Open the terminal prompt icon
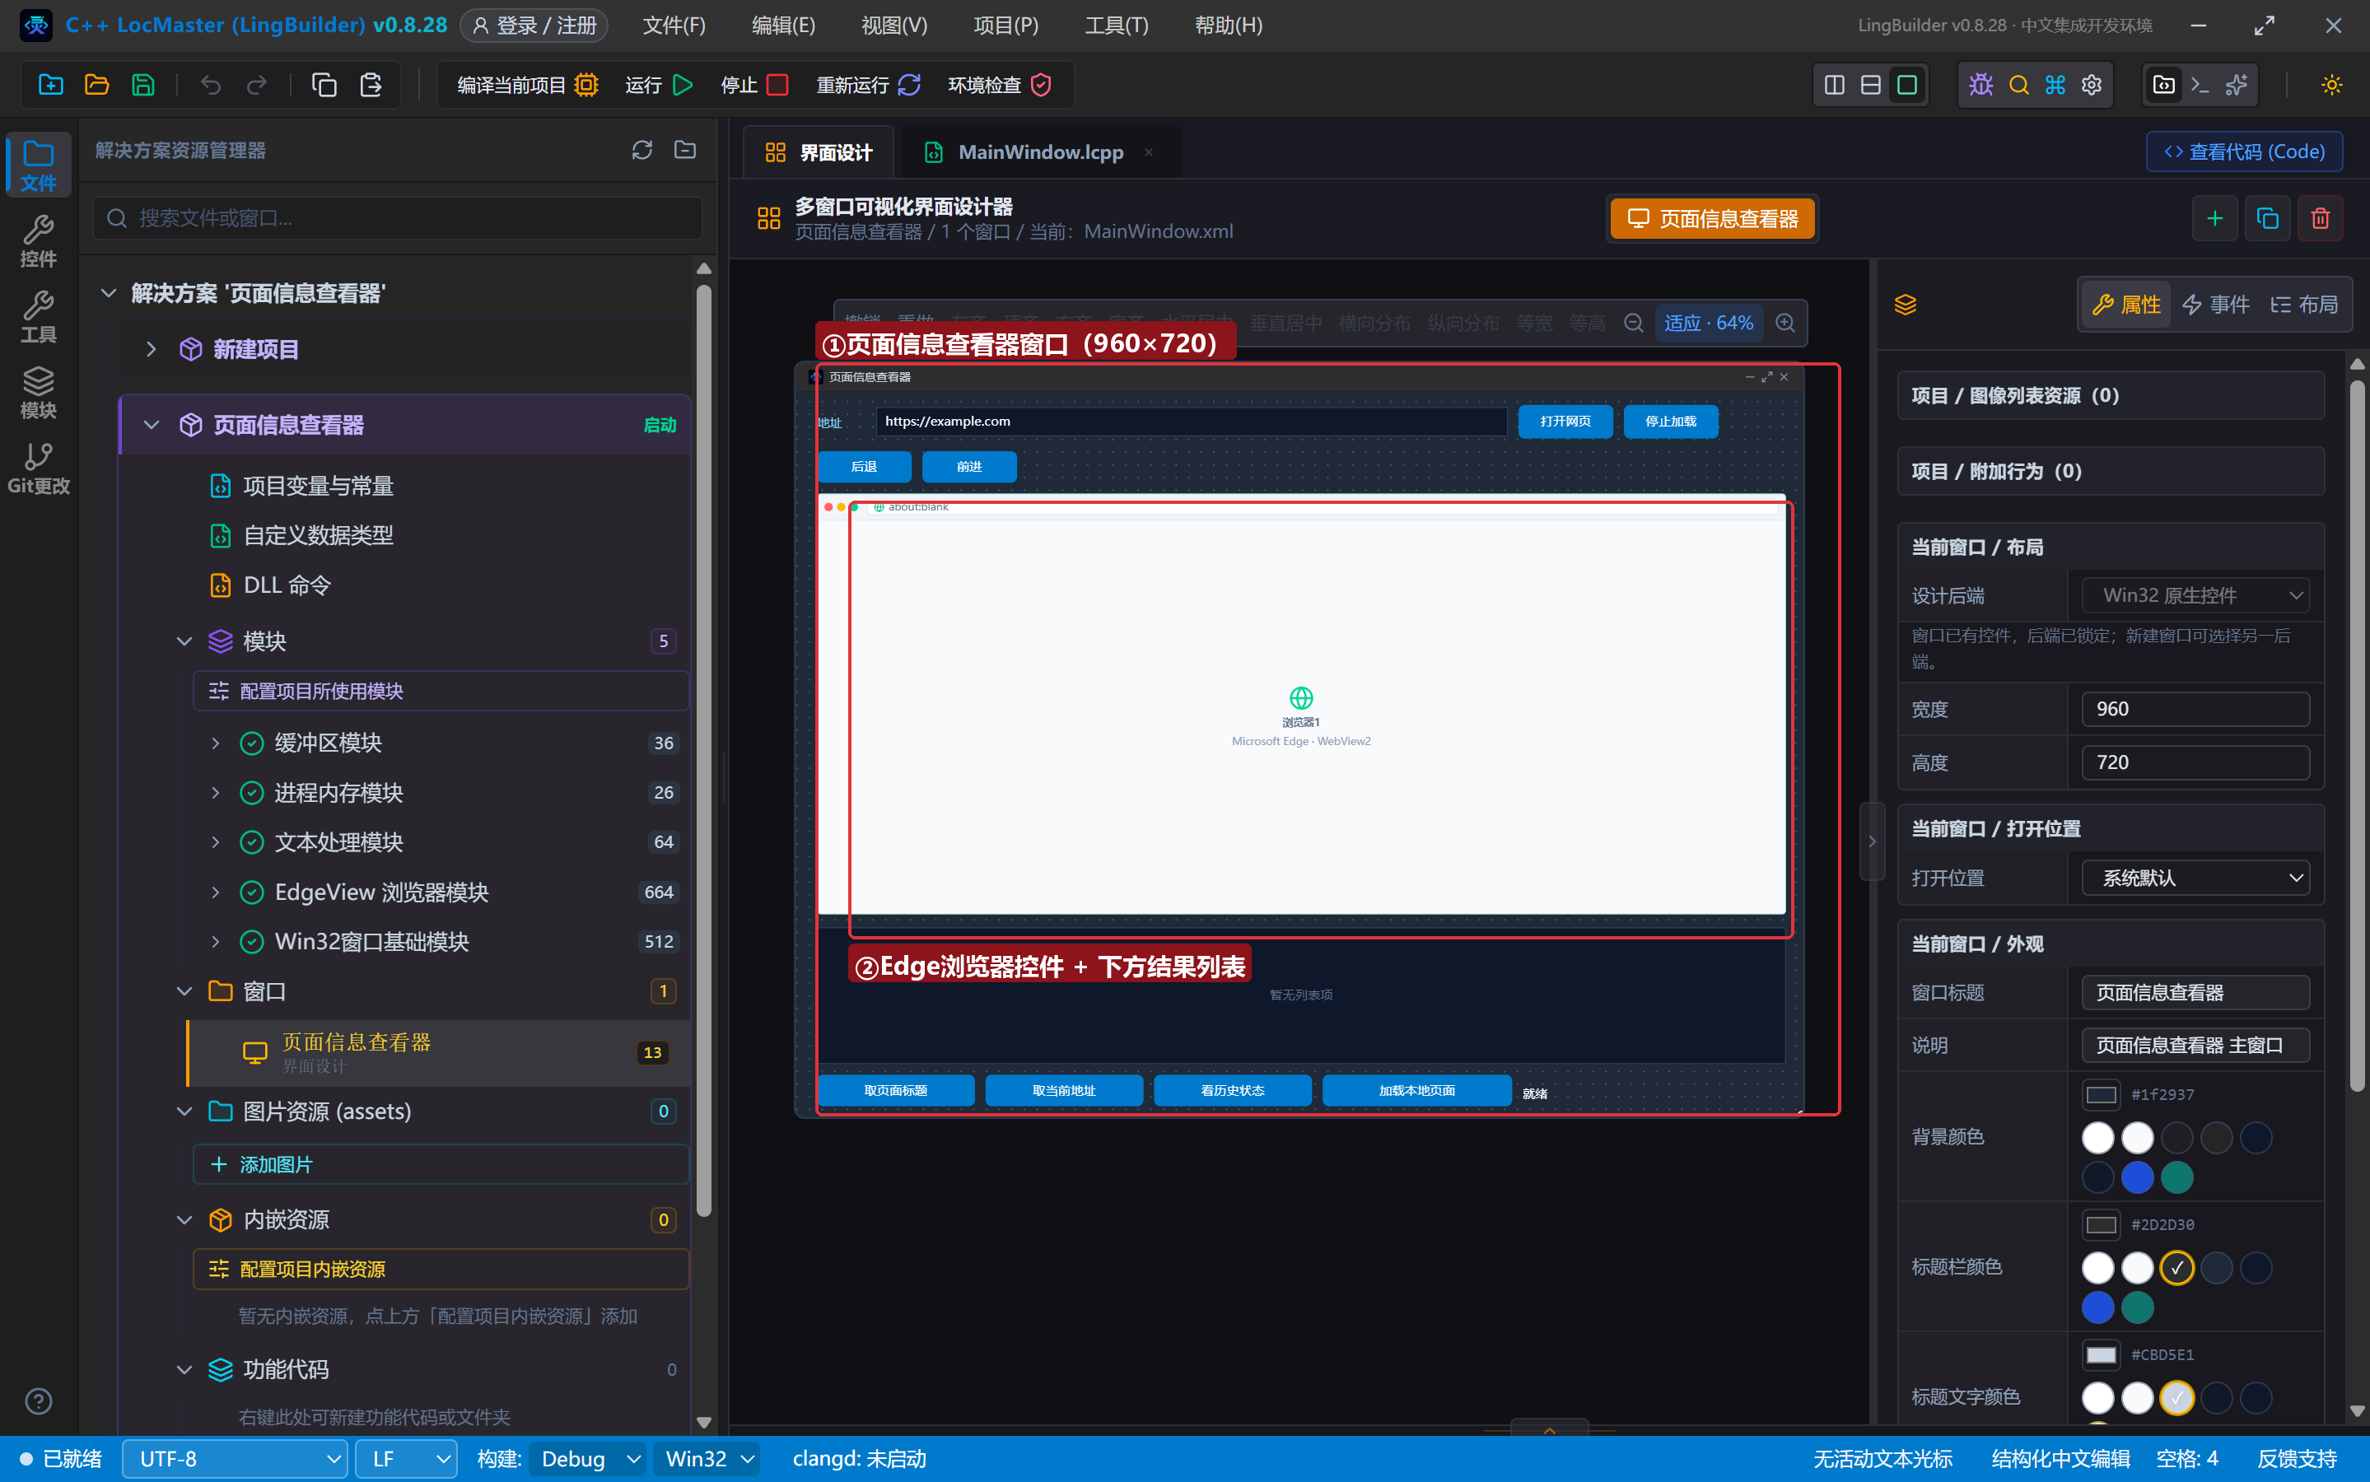This screenshot has width=2370, height=1482. coord(2200,86)
